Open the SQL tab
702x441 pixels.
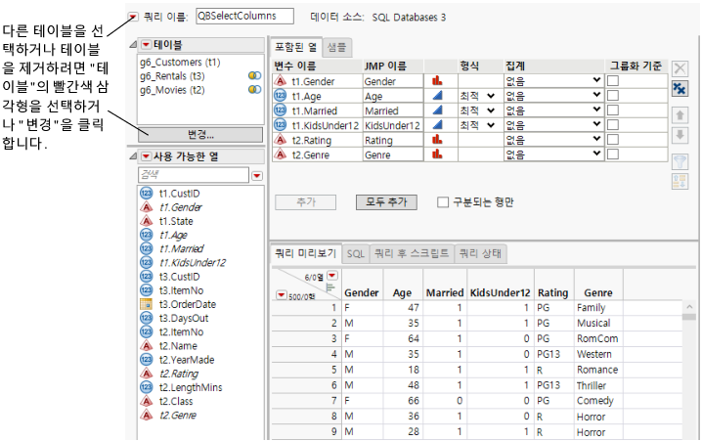click(x=356, y=254)
